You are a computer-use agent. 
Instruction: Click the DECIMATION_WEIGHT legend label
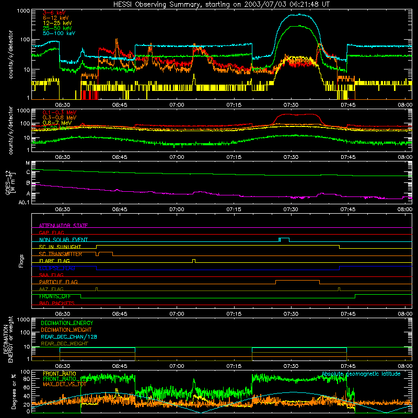(x=66, y=330)
